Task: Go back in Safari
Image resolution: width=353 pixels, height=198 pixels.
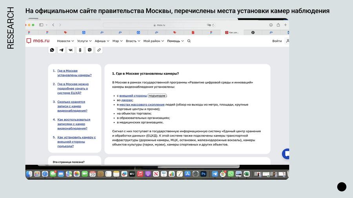Action: click(53, 25)
